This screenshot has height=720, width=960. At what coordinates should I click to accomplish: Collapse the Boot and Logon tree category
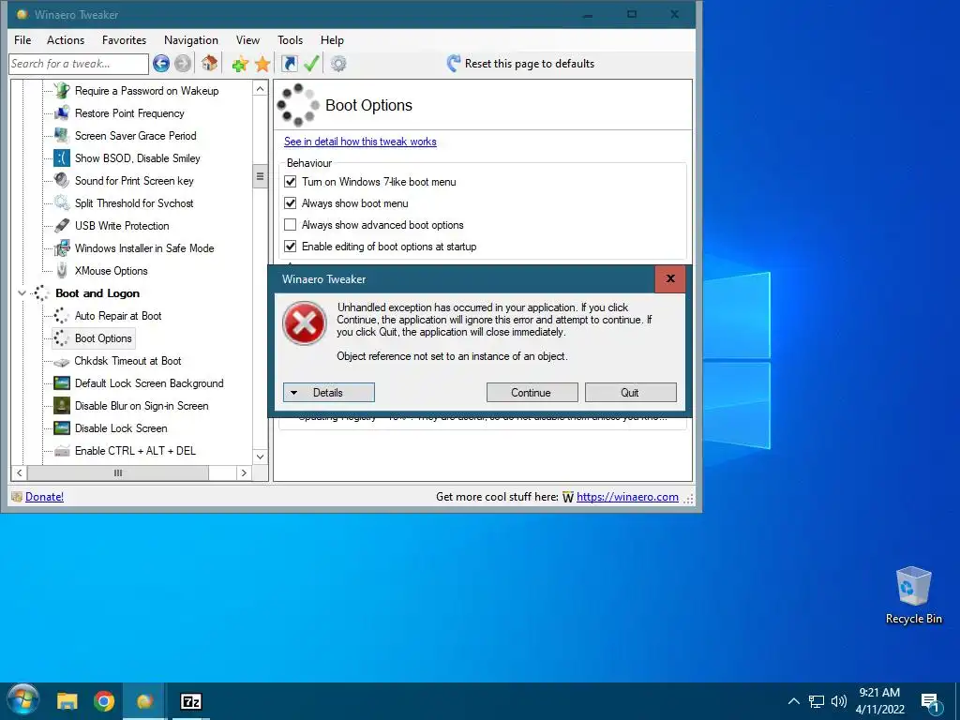(x=22, y=293)
